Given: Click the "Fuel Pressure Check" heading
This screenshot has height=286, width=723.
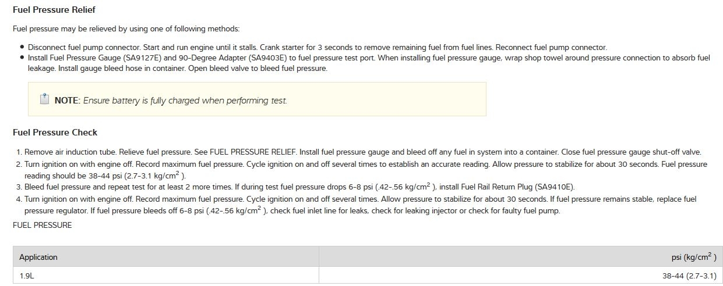Looking at the screenshot, I should 55,133.
